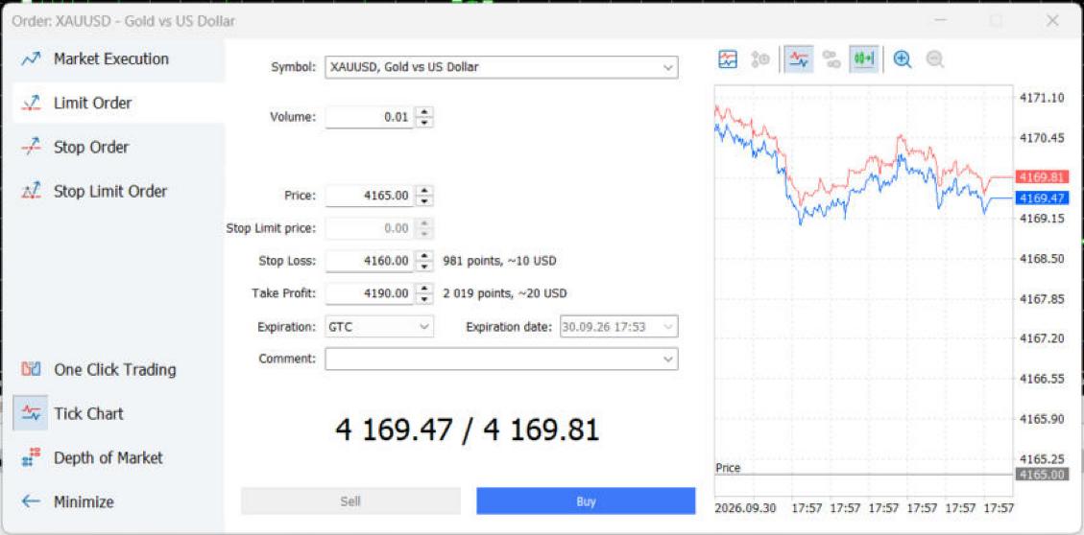
Task: Click the greyed zoom out magnifier
Action: [x=934, y=59]
